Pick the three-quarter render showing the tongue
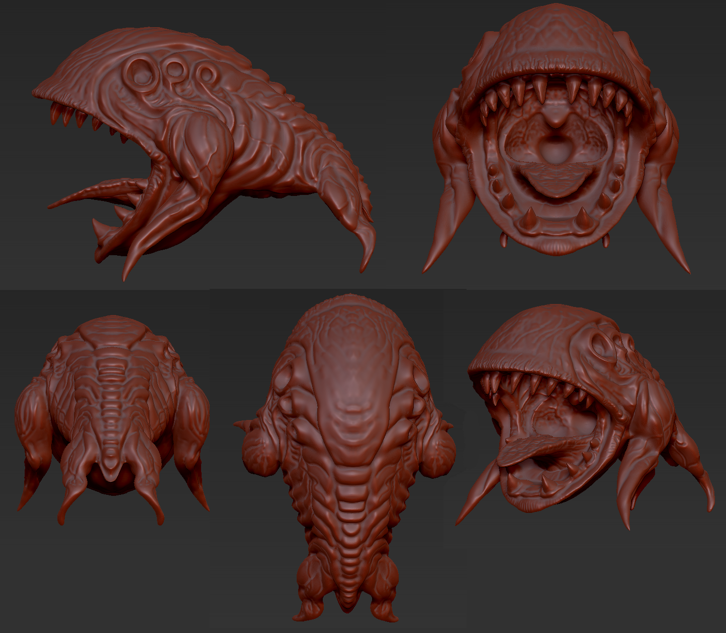The height and width of the screenshot is (633, 726). pyautogui.click(x=585, y=416)
